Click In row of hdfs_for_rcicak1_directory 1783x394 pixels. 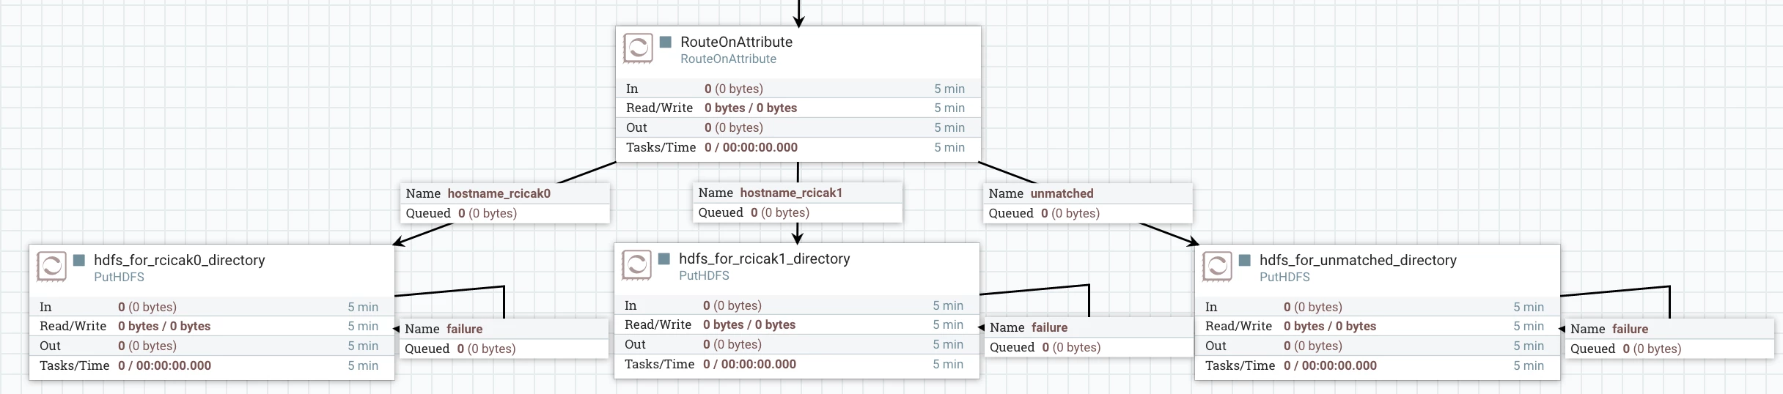pos(796,305)
